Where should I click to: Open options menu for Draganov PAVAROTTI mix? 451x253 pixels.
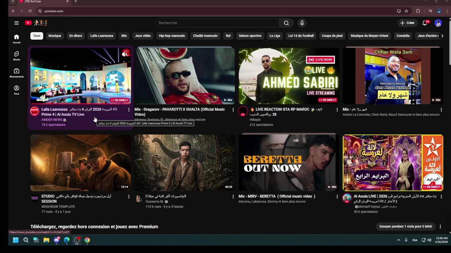click(233, 110)
